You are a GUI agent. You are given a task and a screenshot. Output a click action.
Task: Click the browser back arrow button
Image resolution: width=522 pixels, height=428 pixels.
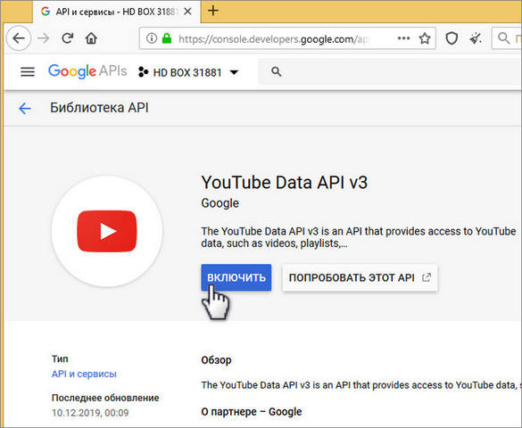tap(19, 38)
